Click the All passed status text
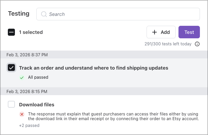This screenshot has width=208, height=135. click(x=38, y=77)
